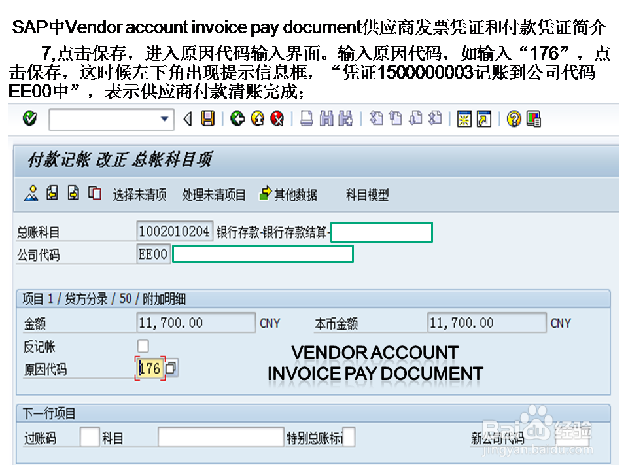Click the 选择未清项 button

(x=139, y=195)
